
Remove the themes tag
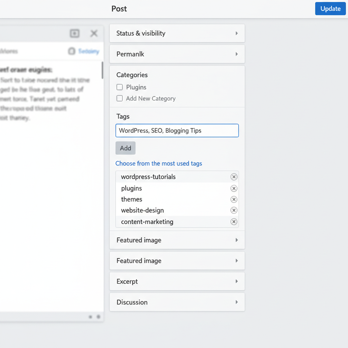coord(234,199)
